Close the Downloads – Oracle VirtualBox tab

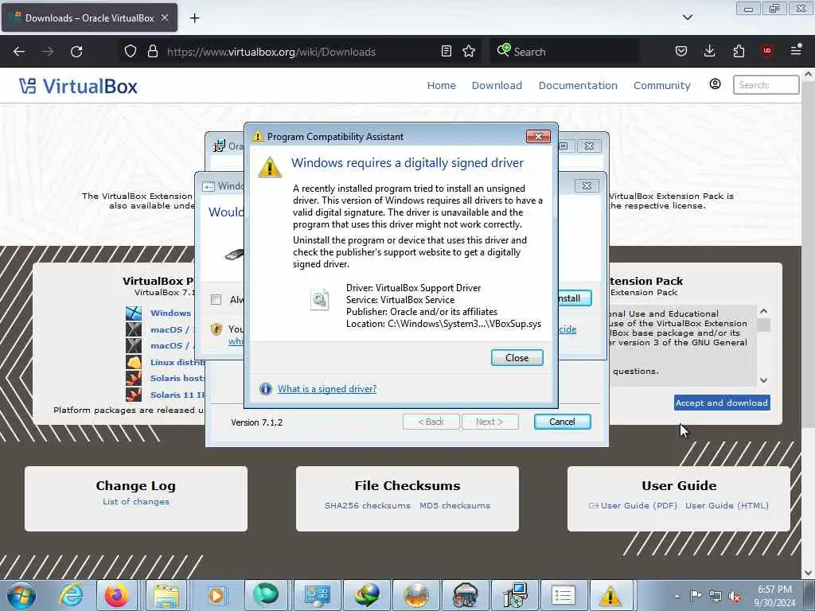point(165,18)
